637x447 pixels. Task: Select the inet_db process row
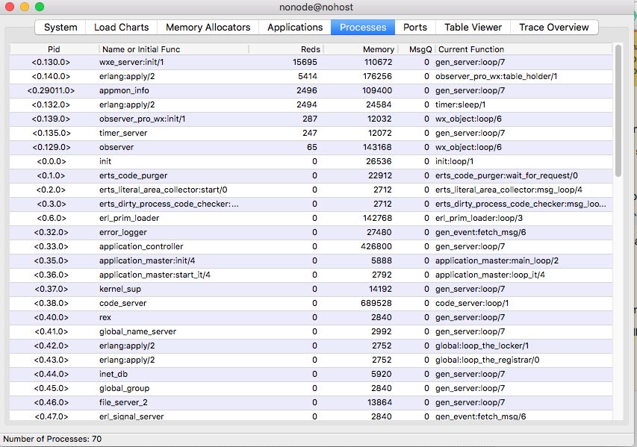311,375
